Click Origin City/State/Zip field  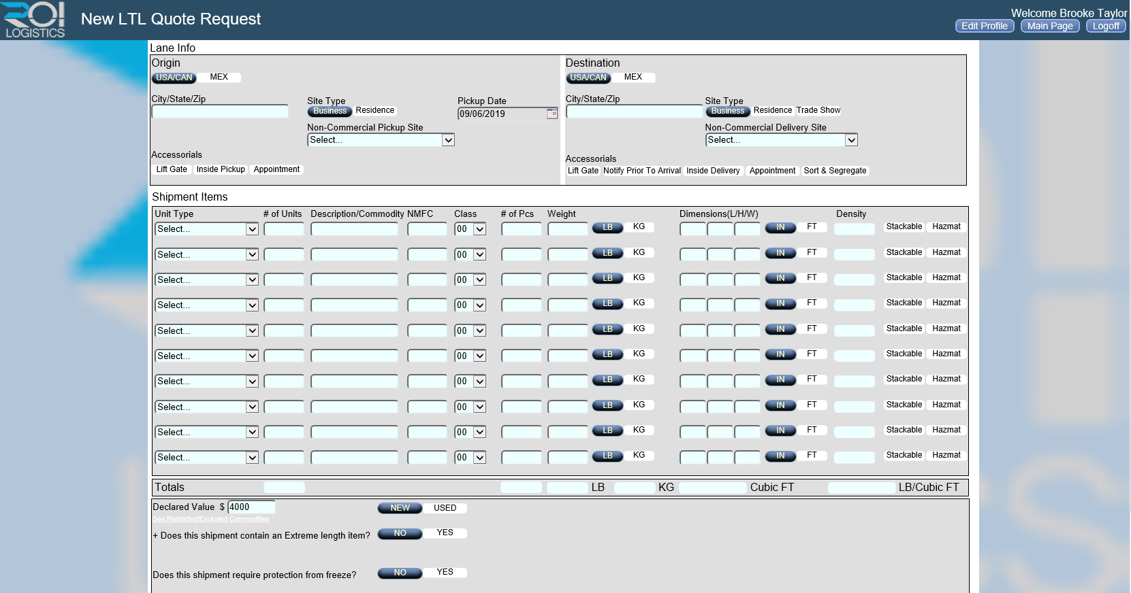220,112
